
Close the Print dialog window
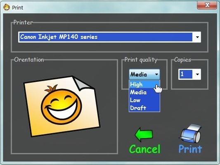207,5
